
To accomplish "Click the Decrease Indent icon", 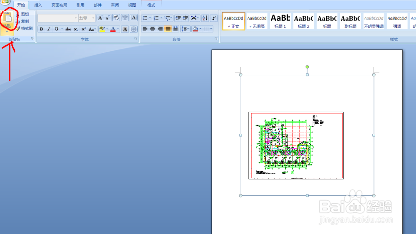I will [178, 18].
